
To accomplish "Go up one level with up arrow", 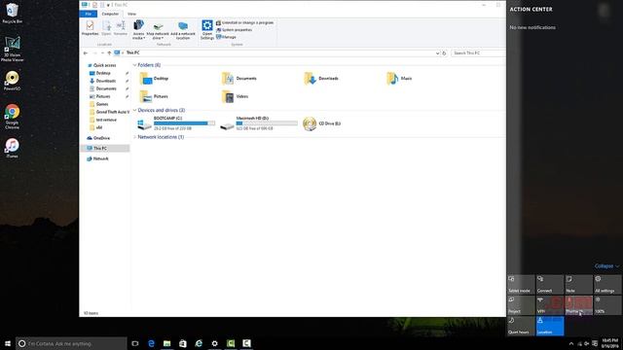I will click(x=109, y=52).
